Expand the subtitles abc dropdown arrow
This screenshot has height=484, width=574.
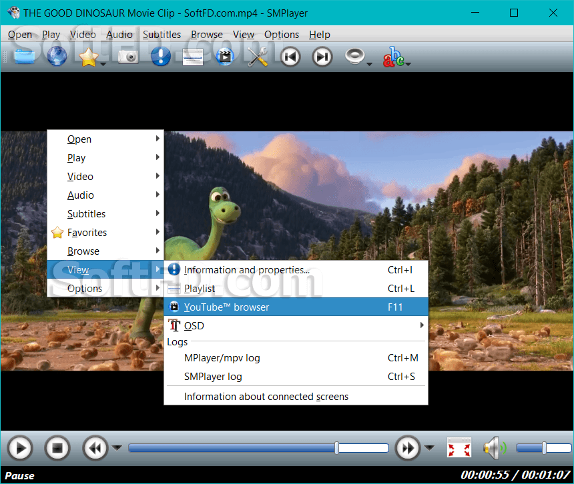coord(408,64)
